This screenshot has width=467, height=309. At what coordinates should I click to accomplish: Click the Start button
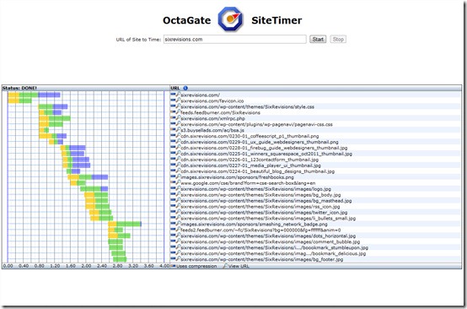coord(318,39)
